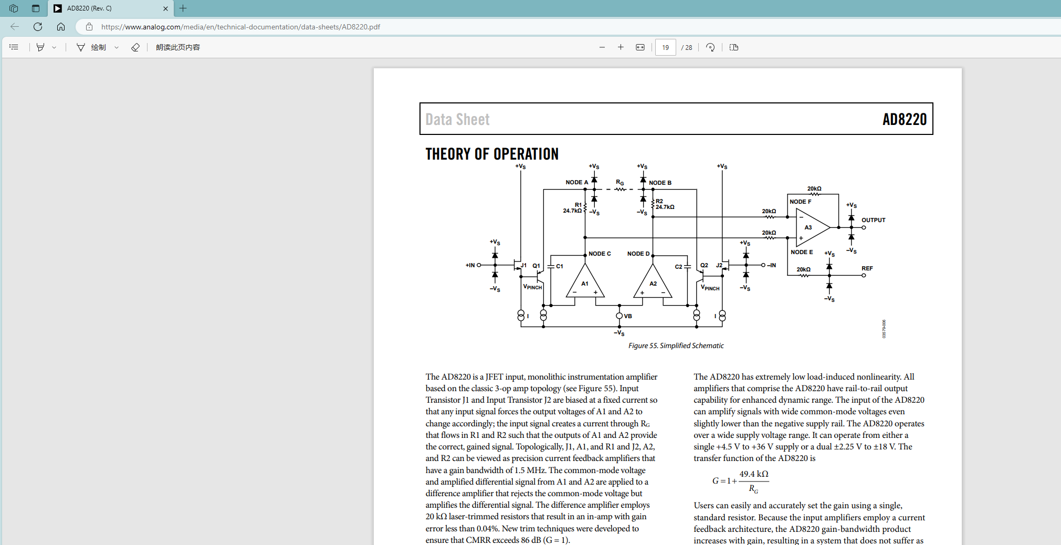The image size is (1061, 545).
Task: Click the page number field showing 19
Action: click(x=665, y=47)
